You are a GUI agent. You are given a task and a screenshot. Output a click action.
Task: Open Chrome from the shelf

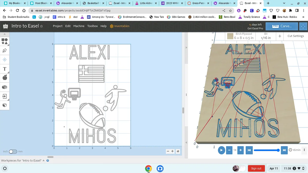148,169
